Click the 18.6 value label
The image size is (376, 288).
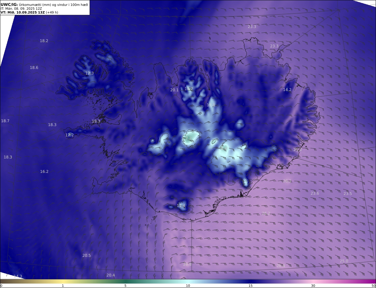point(34,68)
